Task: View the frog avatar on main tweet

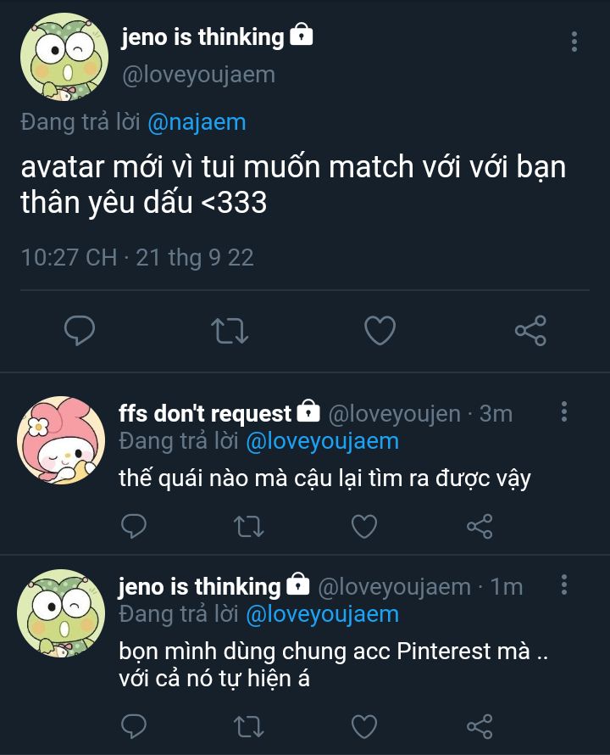Action: click(64, 57)
